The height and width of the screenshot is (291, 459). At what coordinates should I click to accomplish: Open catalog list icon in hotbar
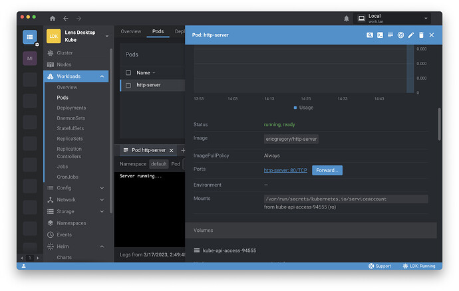(x=30, y=37)
